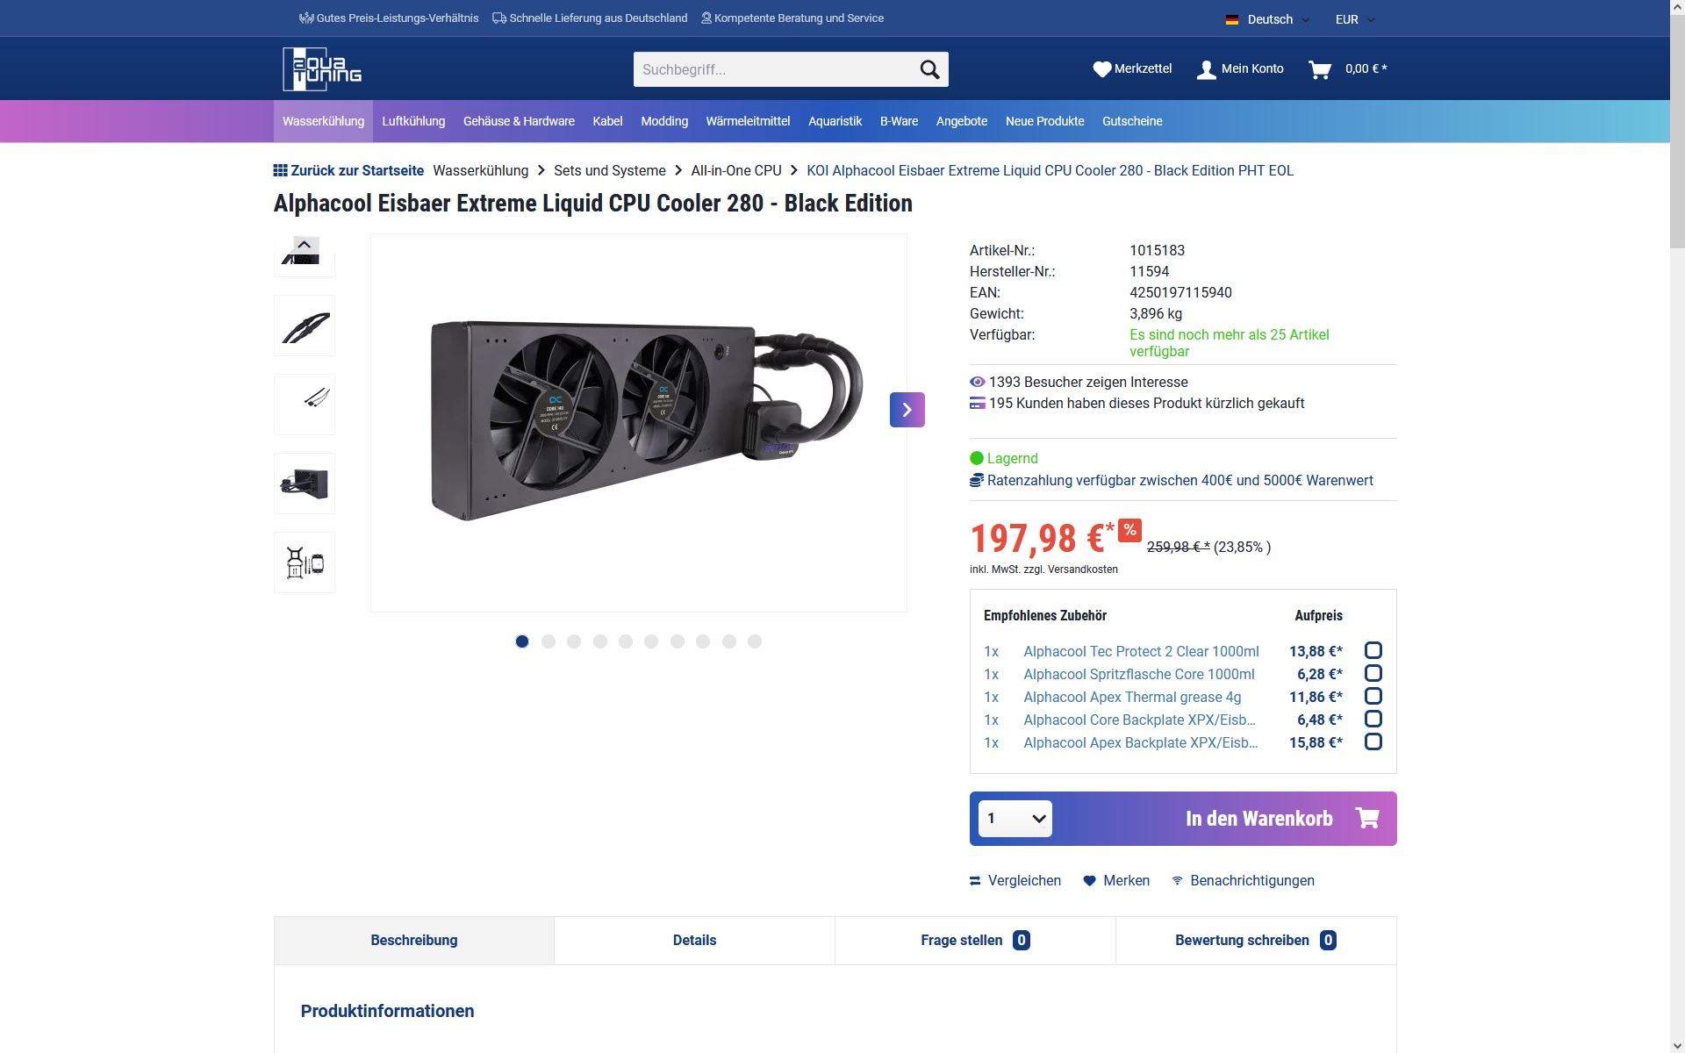
Task: Click the Merken heart below cart button
Action: [1089, 880]
